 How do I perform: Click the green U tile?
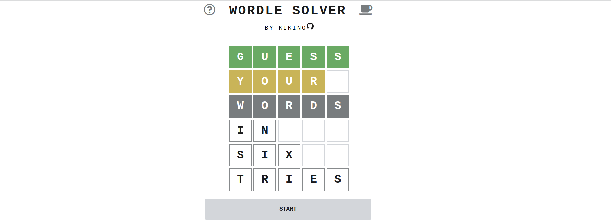click(x=265, y=57)
